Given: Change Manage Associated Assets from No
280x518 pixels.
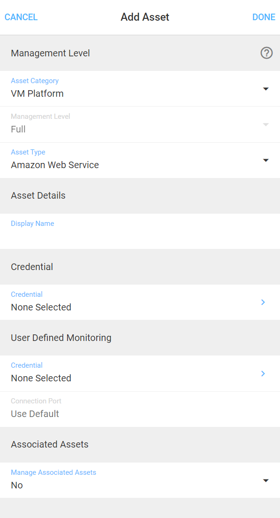Looking at the screenshot, I should [140, 480].
